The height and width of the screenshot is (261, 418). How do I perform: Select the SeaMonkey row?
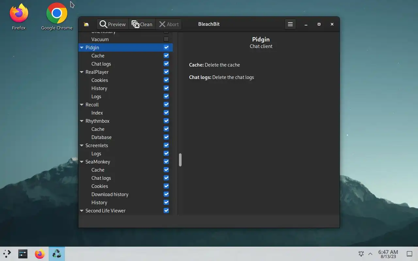pyautogui.click(x=125, y=161)
